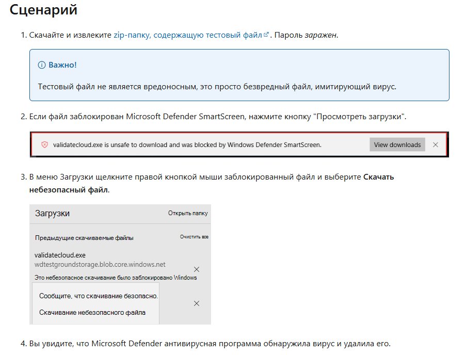
Task: Click the blocked download warning message text
Action: [x=116, y=278]
